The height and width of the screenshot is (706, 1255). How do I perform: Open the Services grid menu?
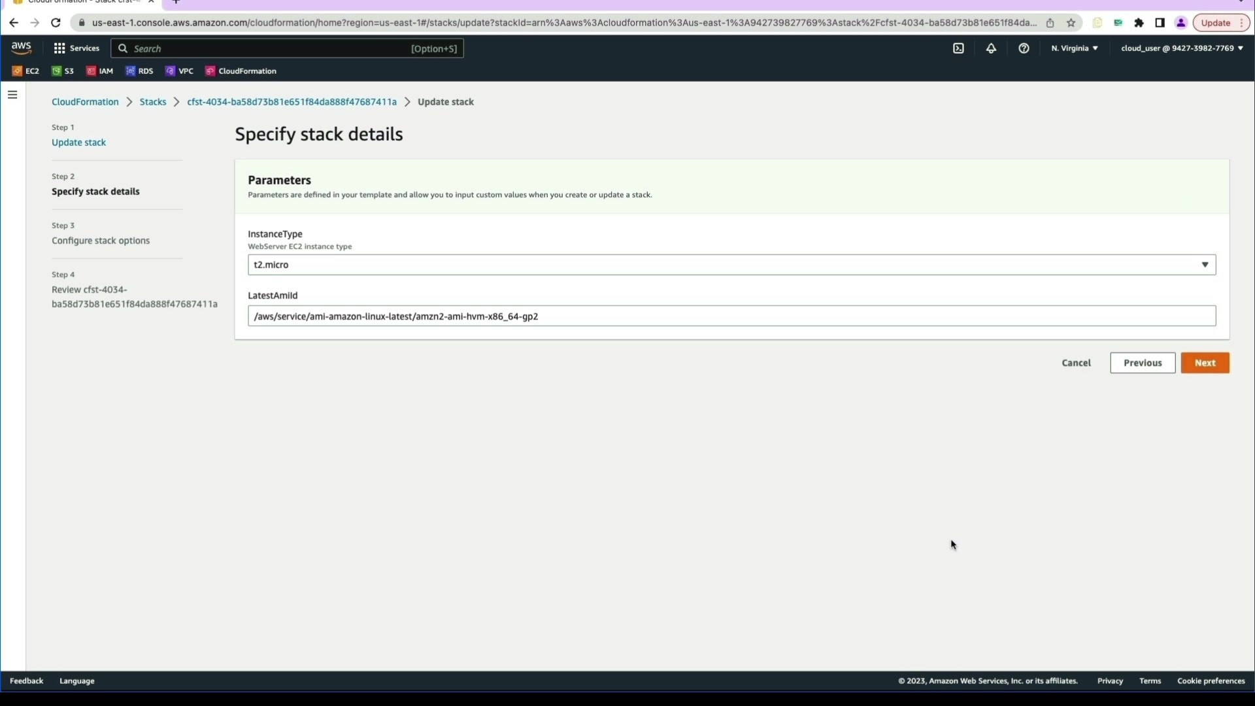pos(76,48)
